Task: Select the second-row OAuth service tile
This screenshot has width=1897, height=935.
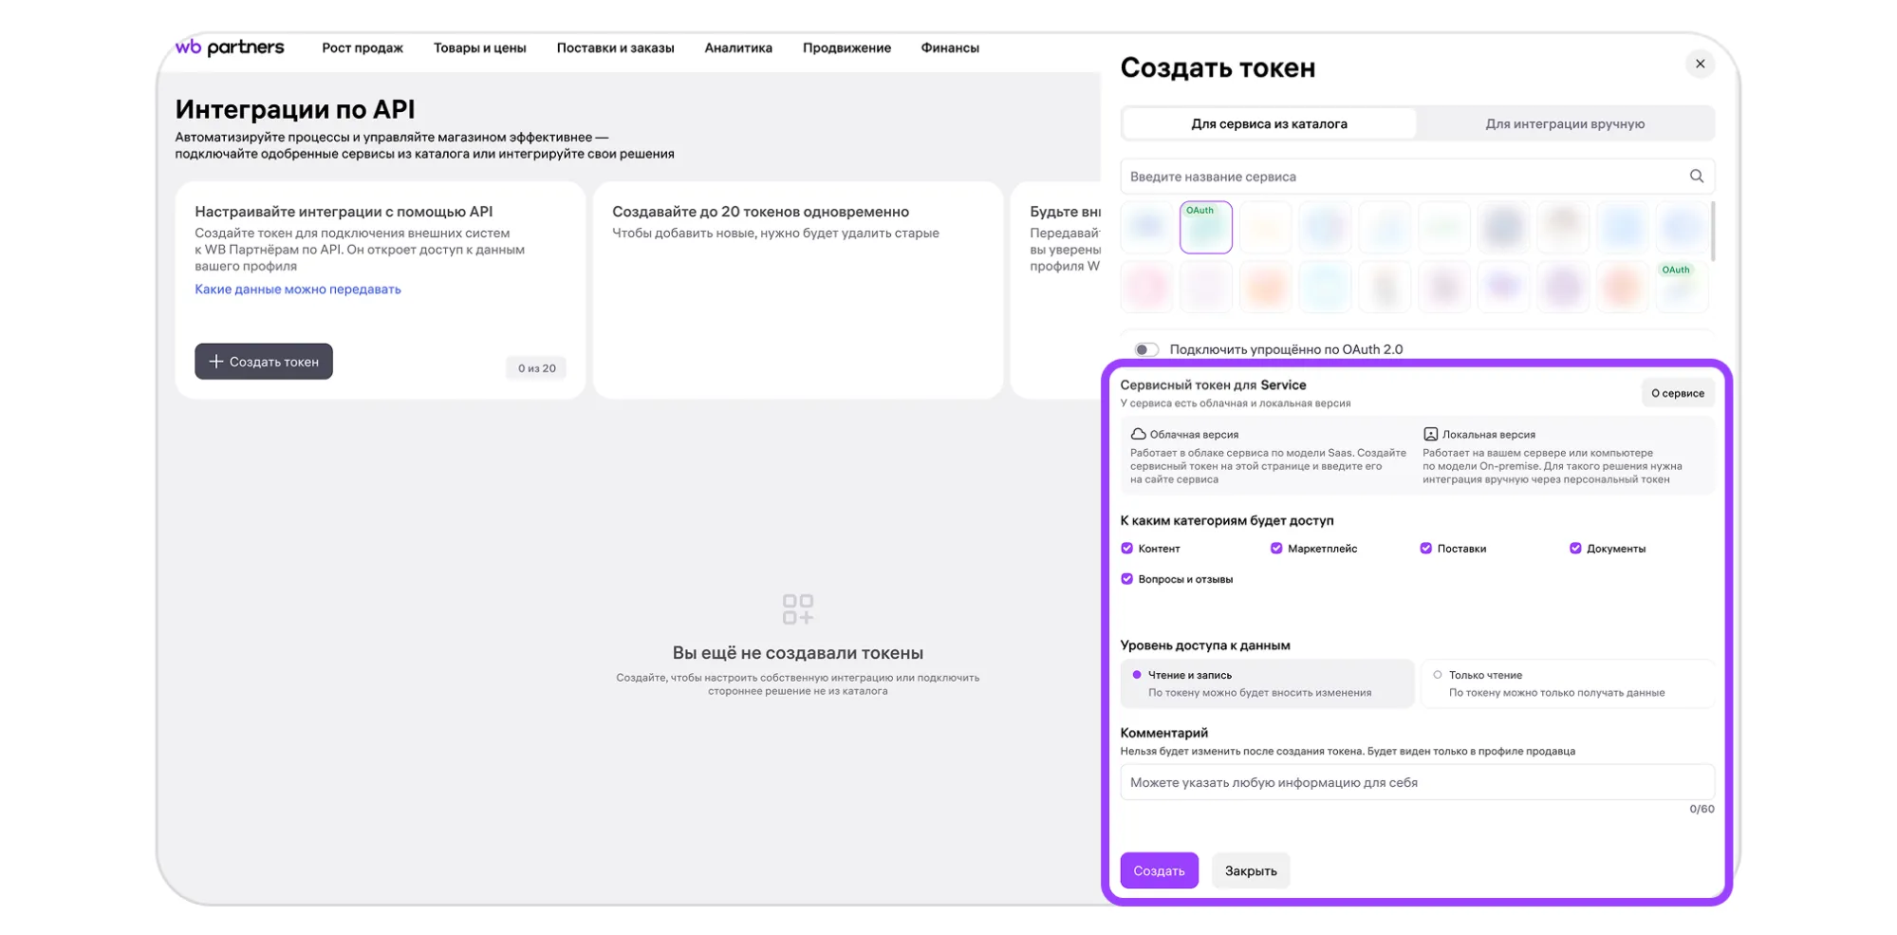Action: click(1681, 287)
